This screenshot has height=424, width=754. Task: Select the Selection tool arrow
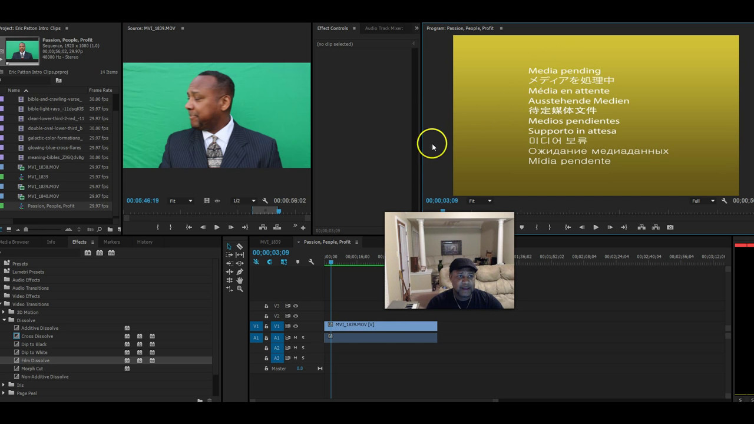(x=229, y=247)
